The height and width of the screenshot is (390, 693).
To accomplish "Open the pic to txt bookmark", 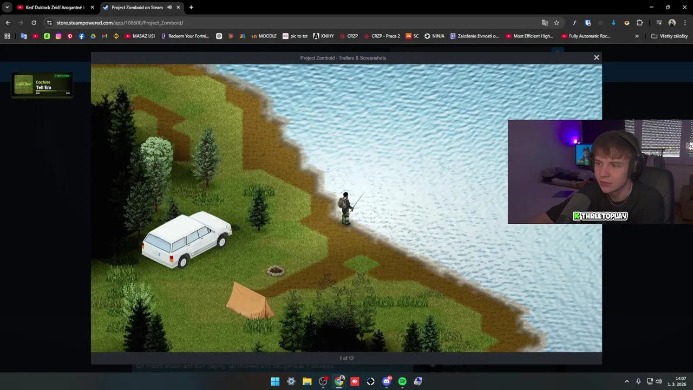I will pyautogui.click(x=295, y=36).
